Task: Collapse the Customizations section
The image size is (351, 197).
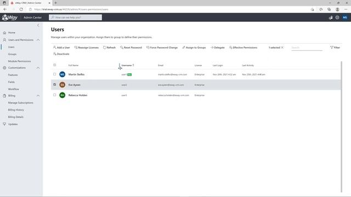Action: tap(38, 68)
